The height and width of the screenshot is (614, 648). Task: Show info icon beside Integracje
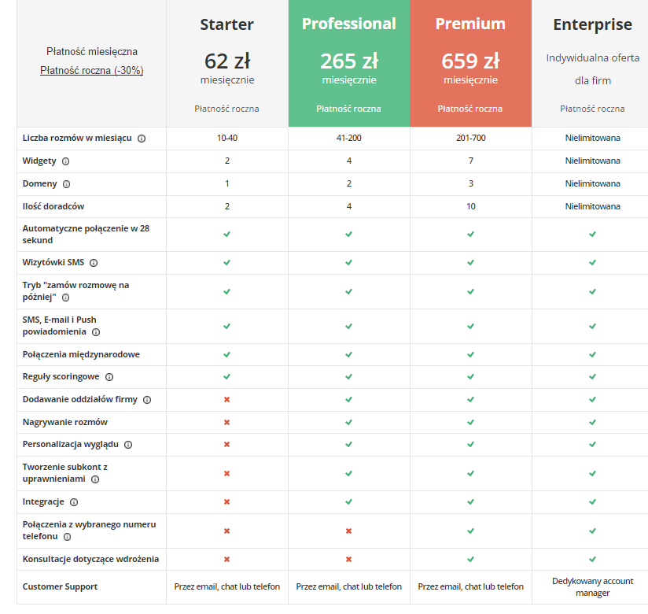[74, 502]
